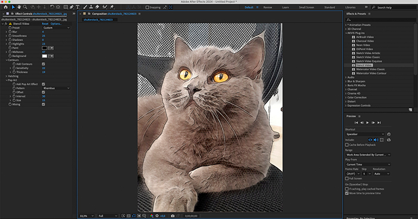This screenshot has width=418, height=219.
Task: Toggle the Mixing checkbox
Action: [44, 104]
